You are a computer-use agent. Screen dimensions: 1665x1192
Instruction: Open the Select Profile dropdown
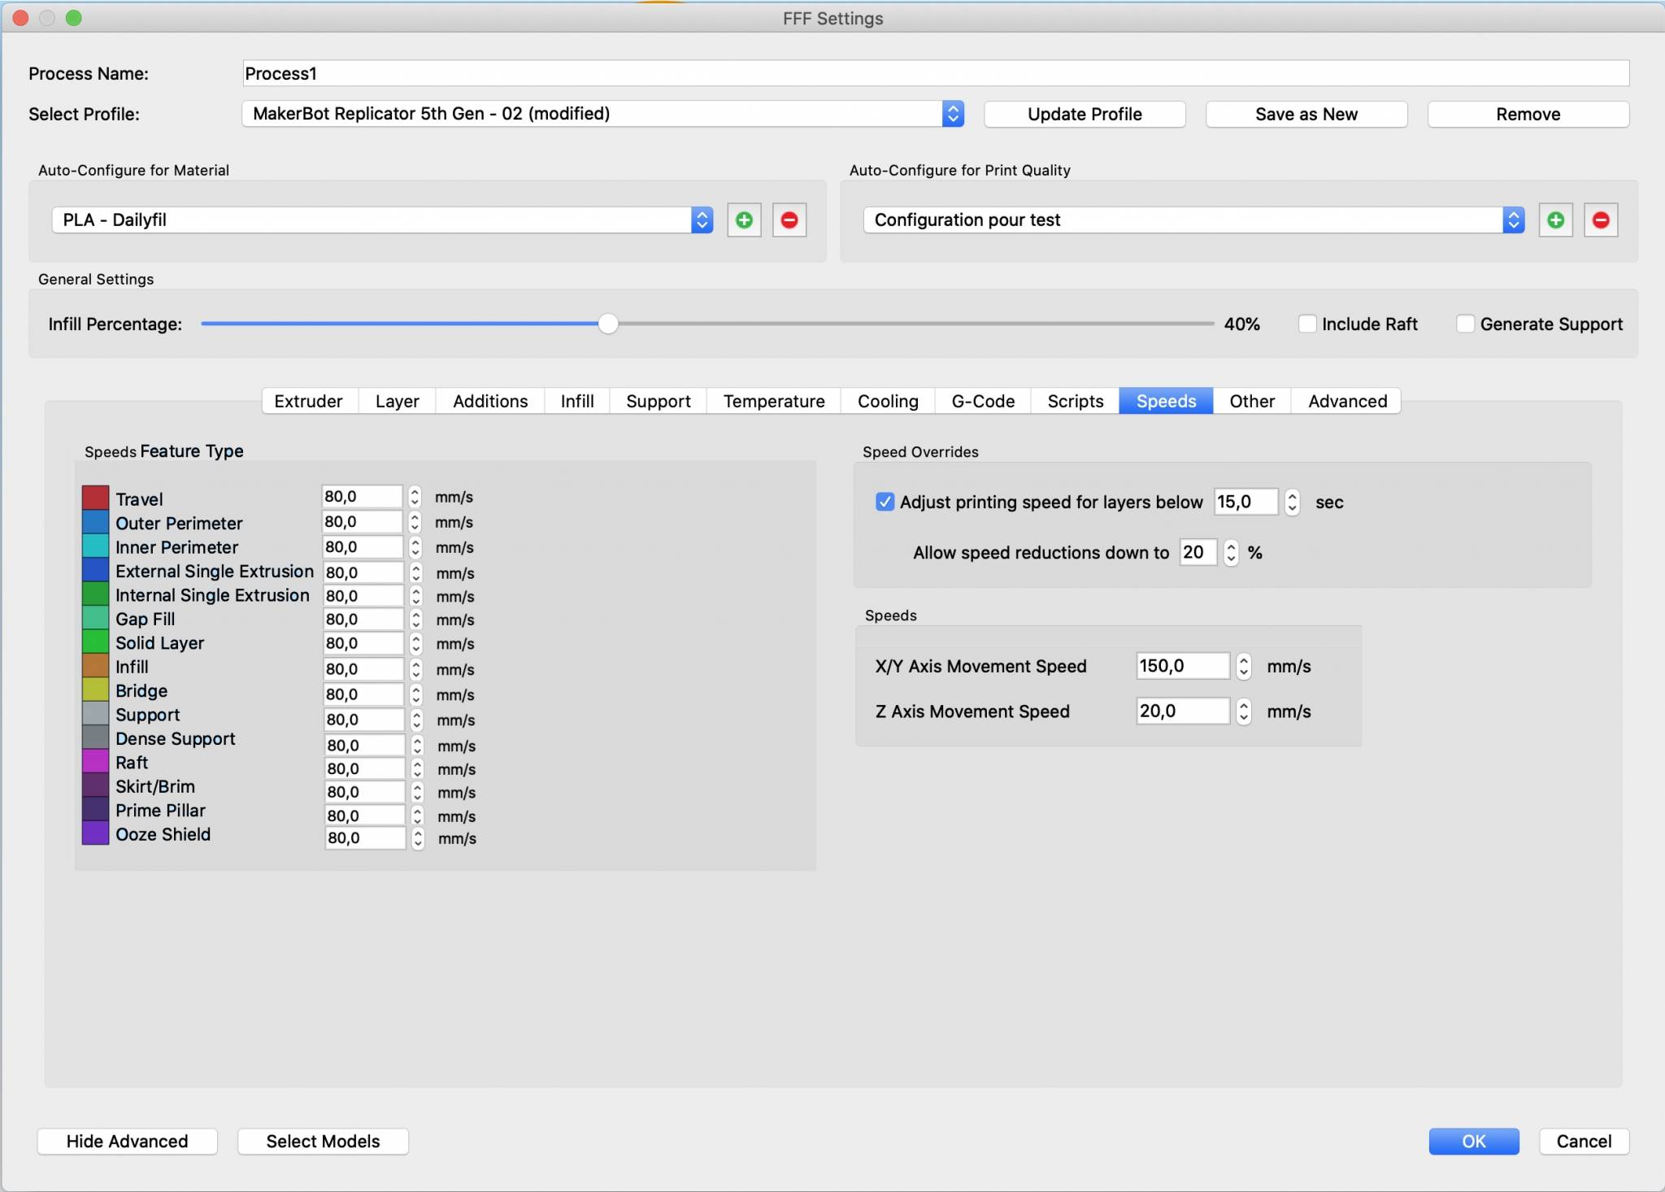click(953, 114)
